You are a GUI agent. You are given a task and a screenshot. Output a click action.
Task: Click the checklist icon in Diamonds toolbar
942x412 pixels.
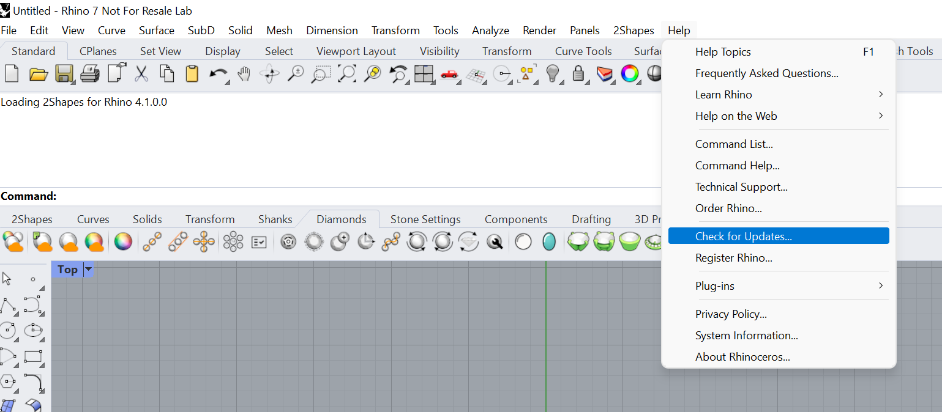point(259,242)
